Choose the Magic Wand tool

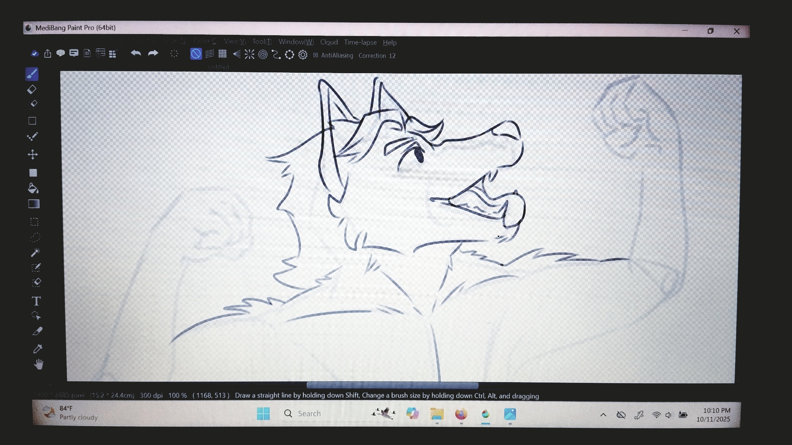click(35, 252)
